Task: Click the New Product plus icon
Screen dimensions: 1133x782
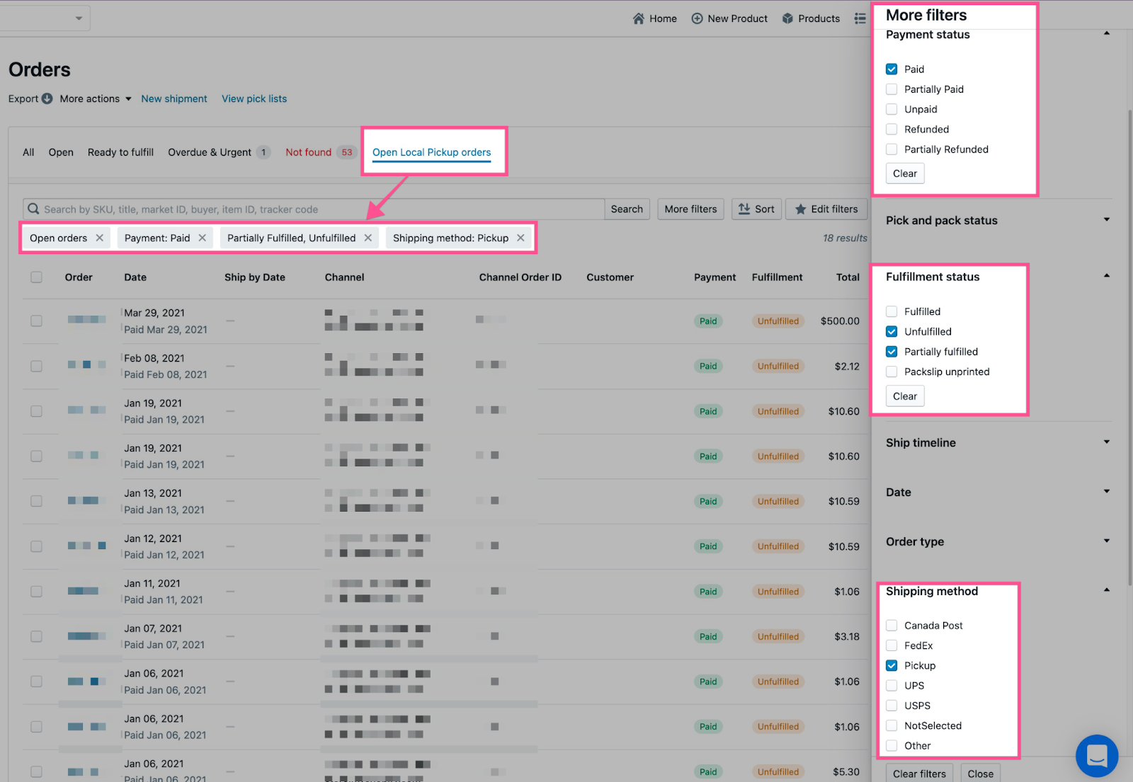Action: pos(697,18)
